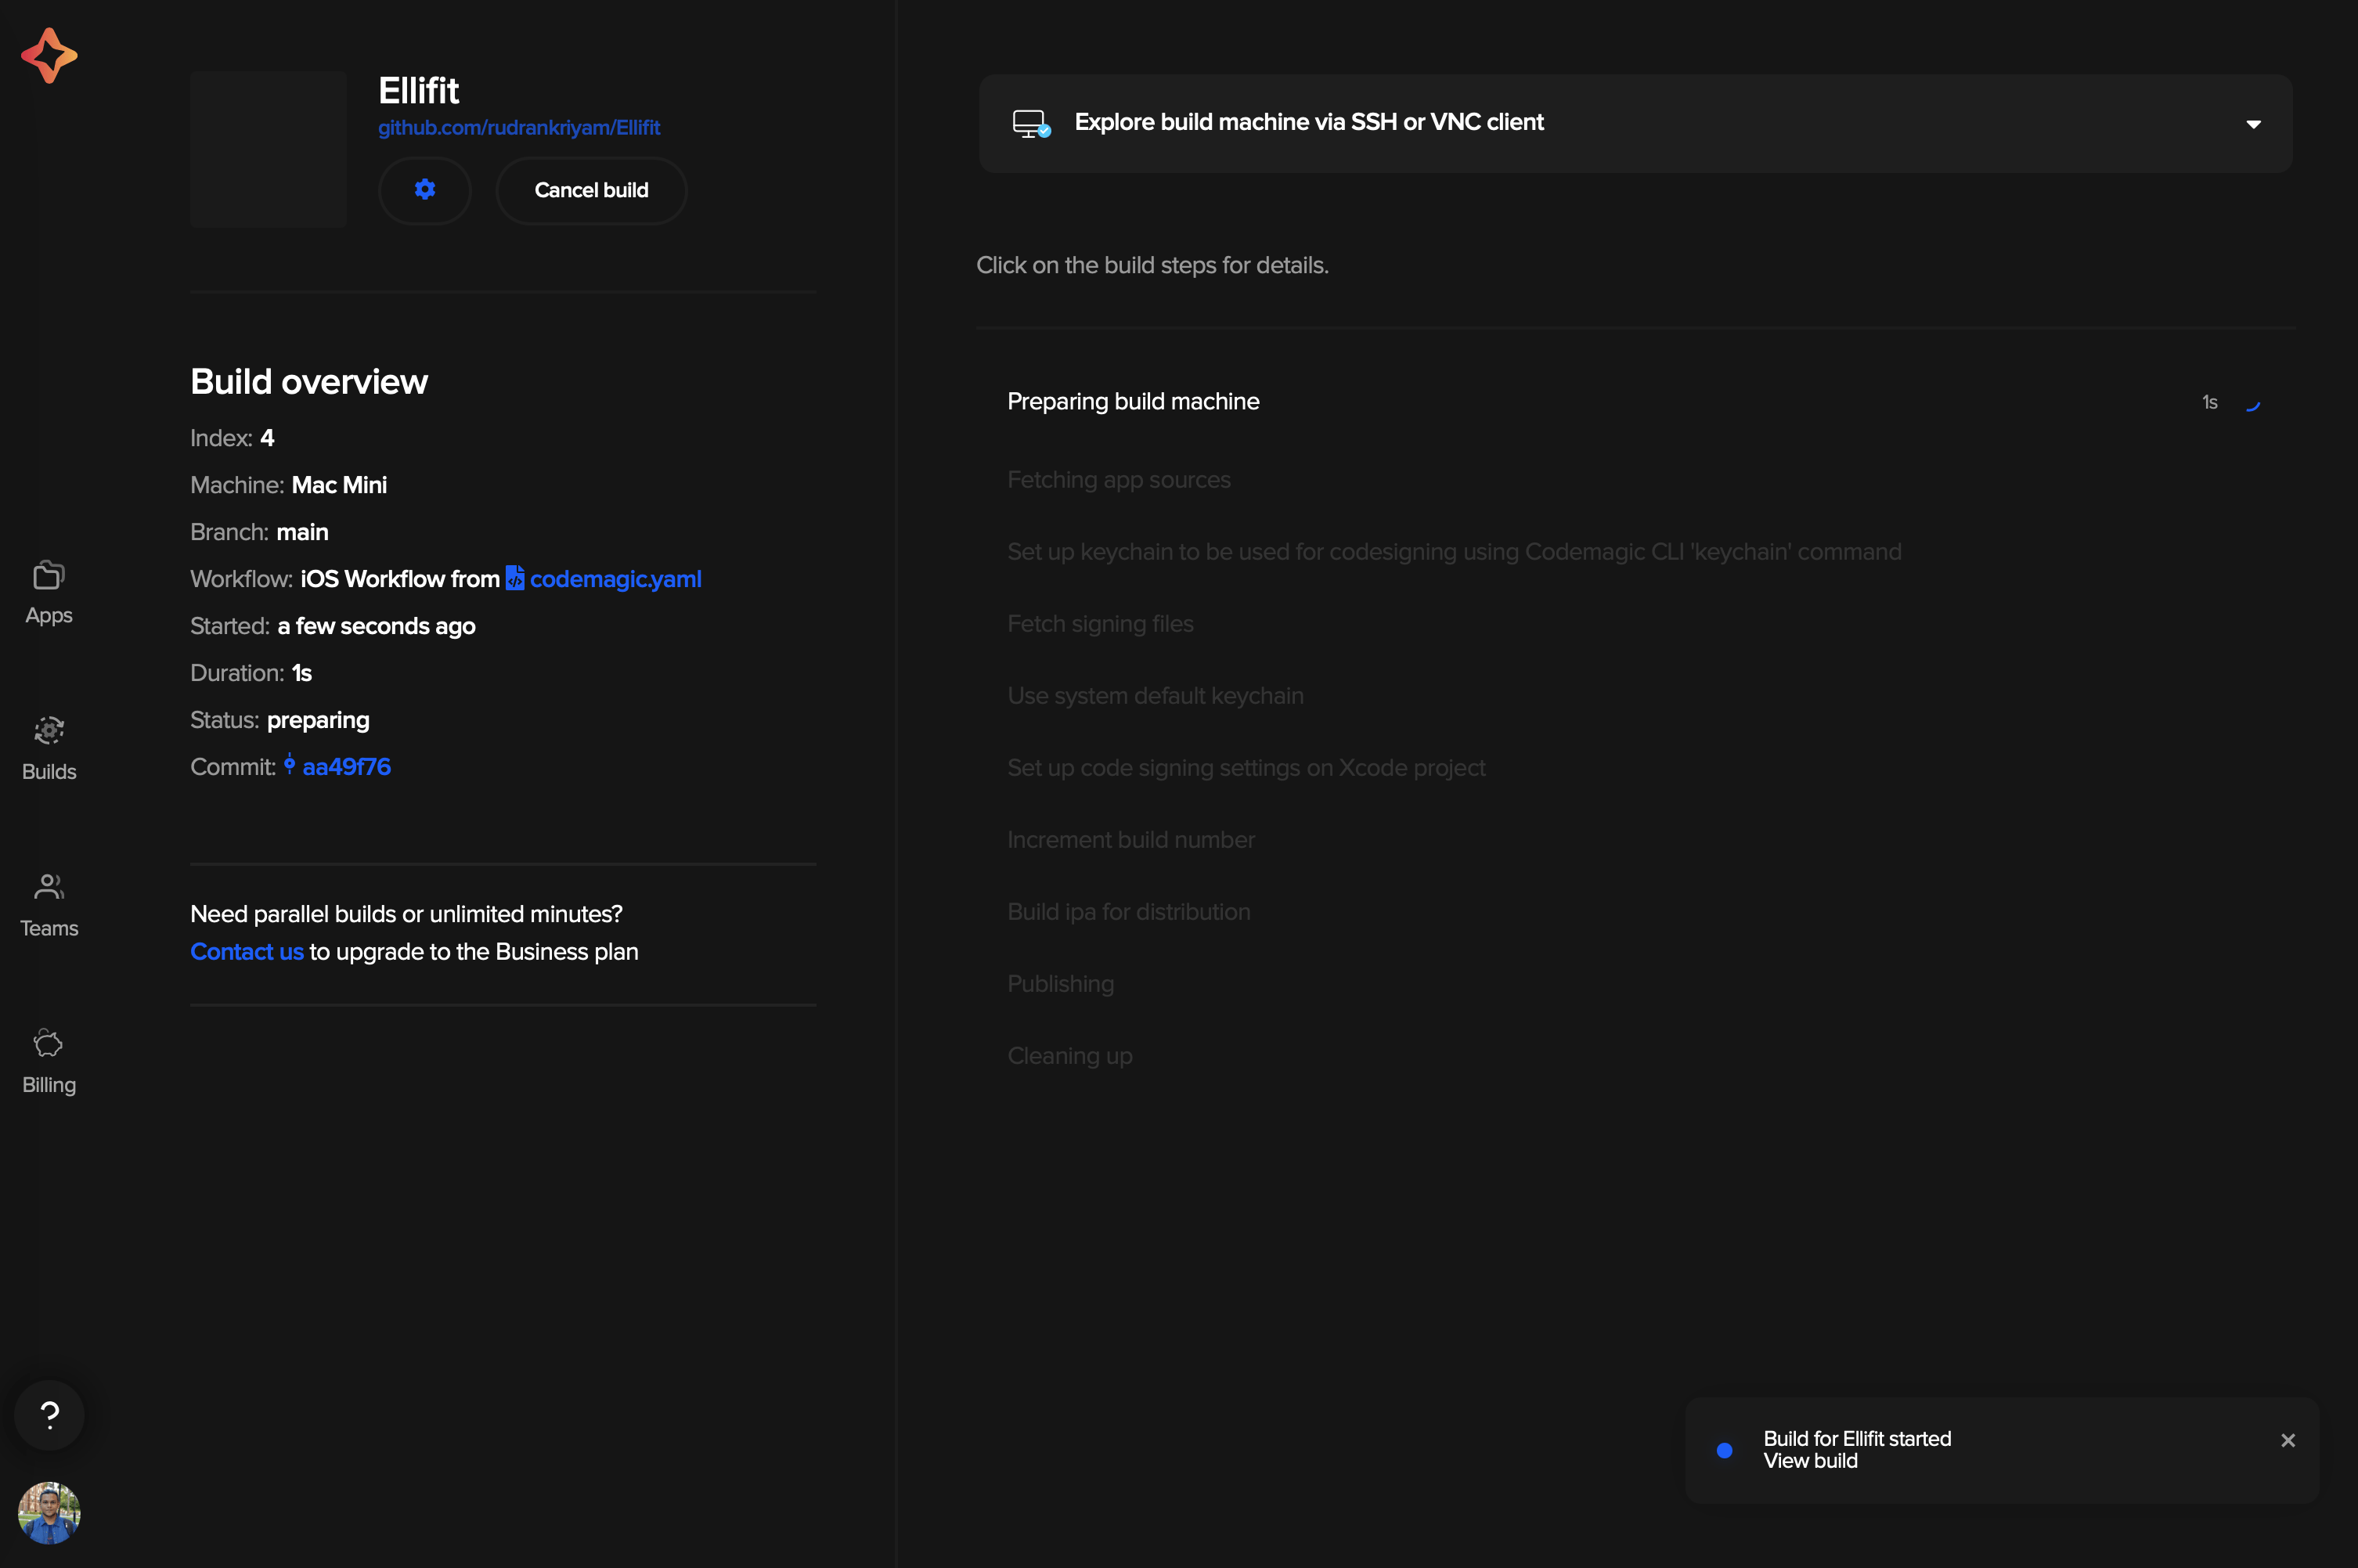Click the Machine: Mac Mini value

[x=339, y=485]
